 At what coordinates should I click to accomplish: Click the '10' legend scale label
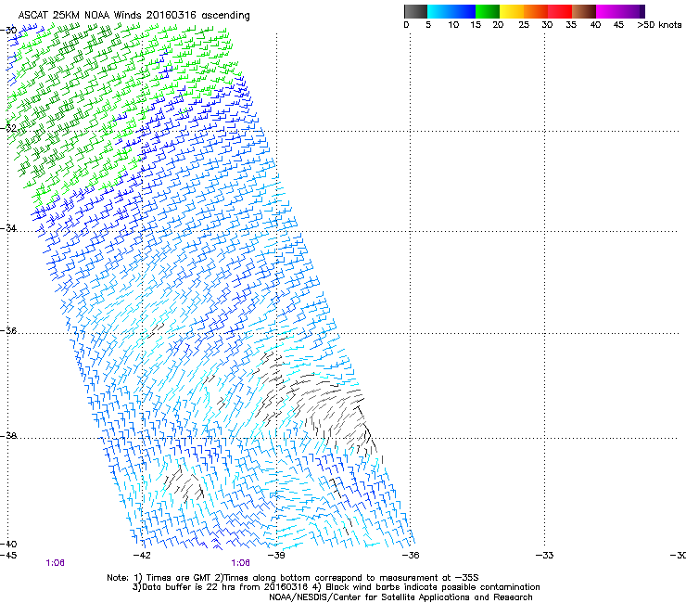(x=453, y=25)
